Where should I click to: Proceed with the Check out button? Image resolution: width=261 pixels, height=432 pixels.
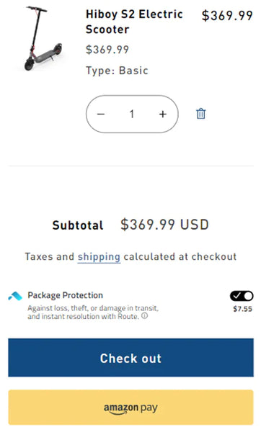tap(130, 358)
